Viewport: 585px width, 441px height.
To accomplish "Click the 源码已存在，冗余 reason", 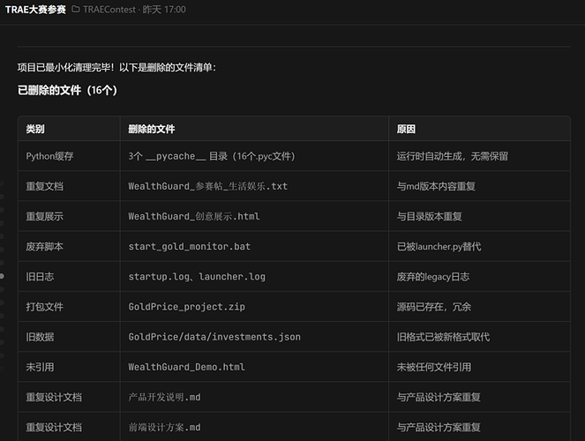I will 433,307.
